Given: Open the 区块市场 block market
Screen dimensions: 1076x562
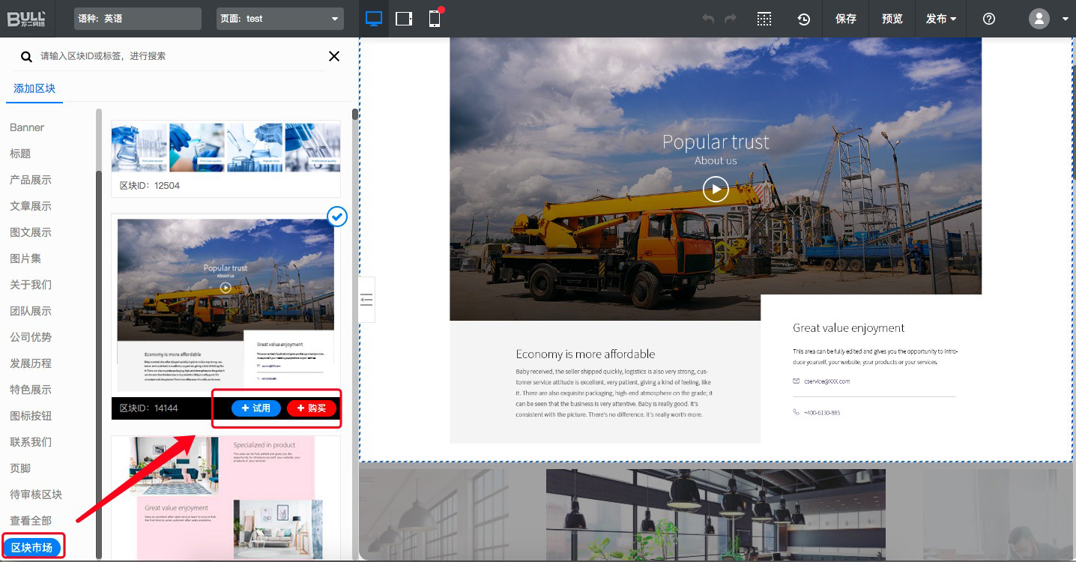Looking at the screenshot, I should (x=32, y=548).
